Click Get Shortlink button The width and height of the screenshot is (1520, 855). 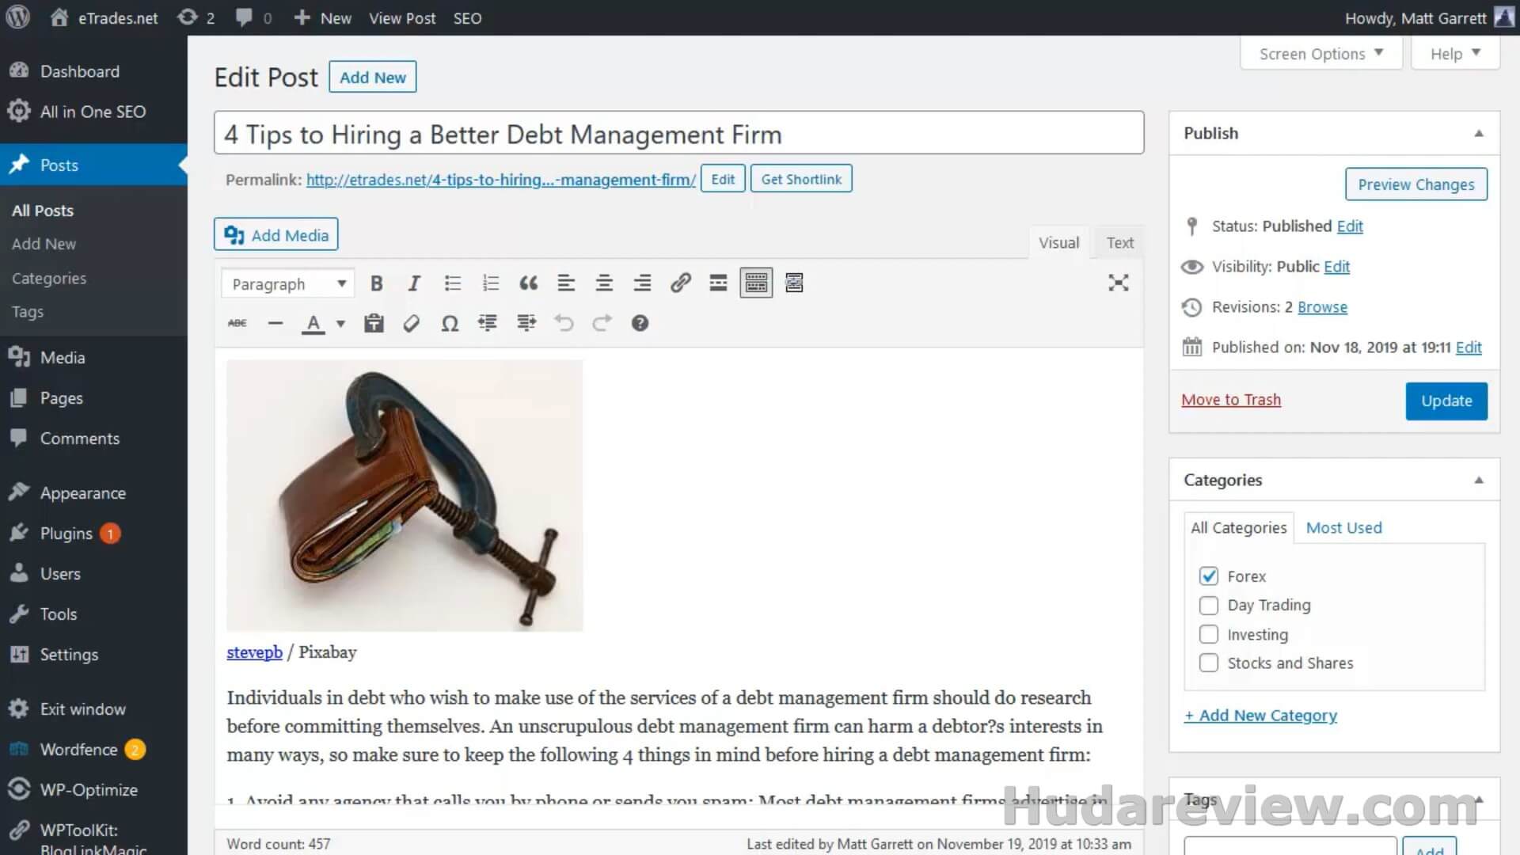click(x=800, y=180)
